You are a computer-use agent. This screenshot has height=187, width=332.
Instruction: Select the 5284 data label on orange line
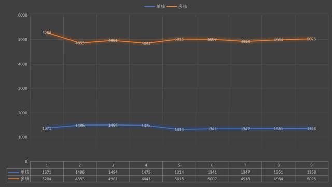click(x=47, y=33)
